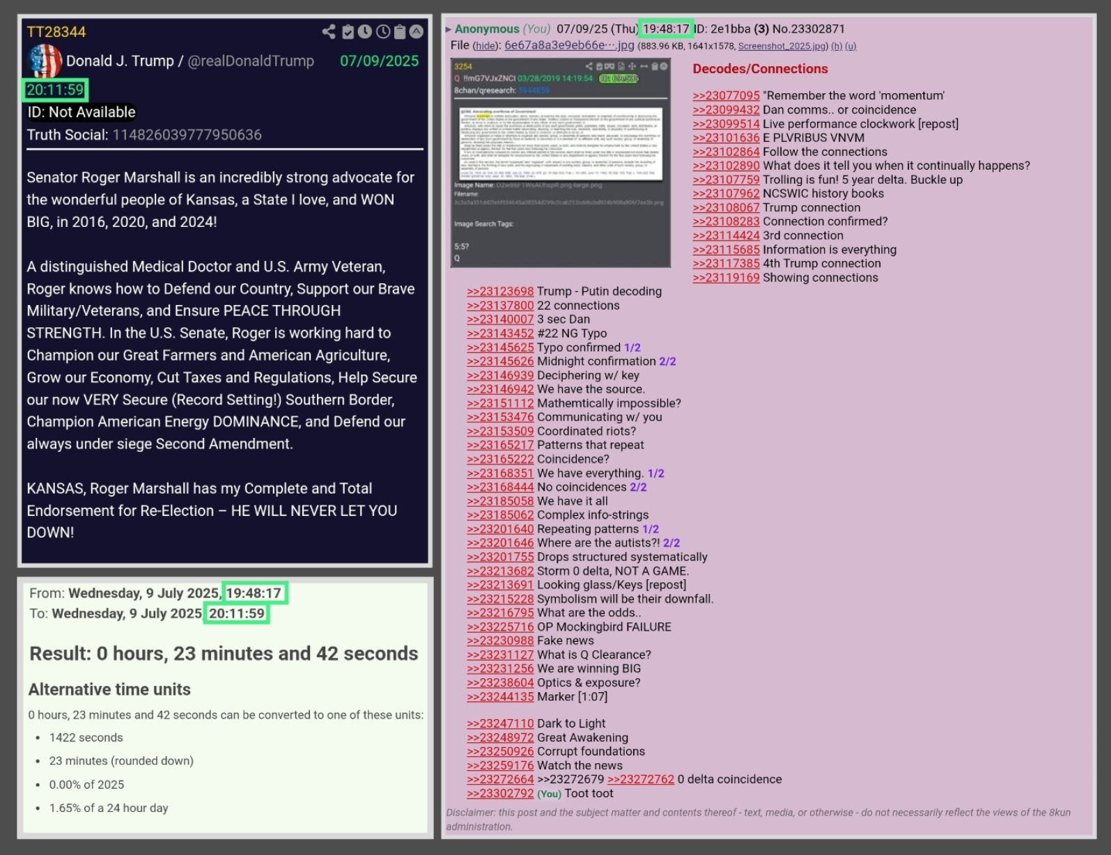Open reply link >>23153509 Coordinated riots?
The image size is (1111, 855).
pyautogui.click(x=500, y=431)
